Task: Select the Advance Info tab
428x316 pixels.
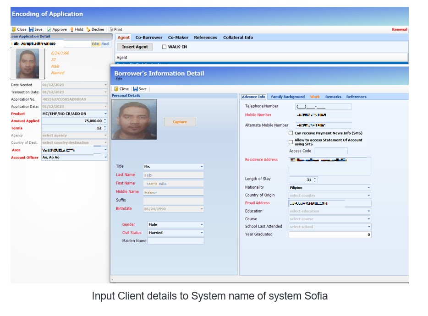Action: pos(253,97)
